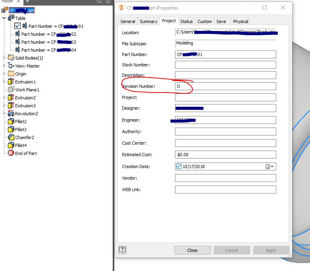
Task: Click the Cancel button in iProperties
Action: pos(232,250)
